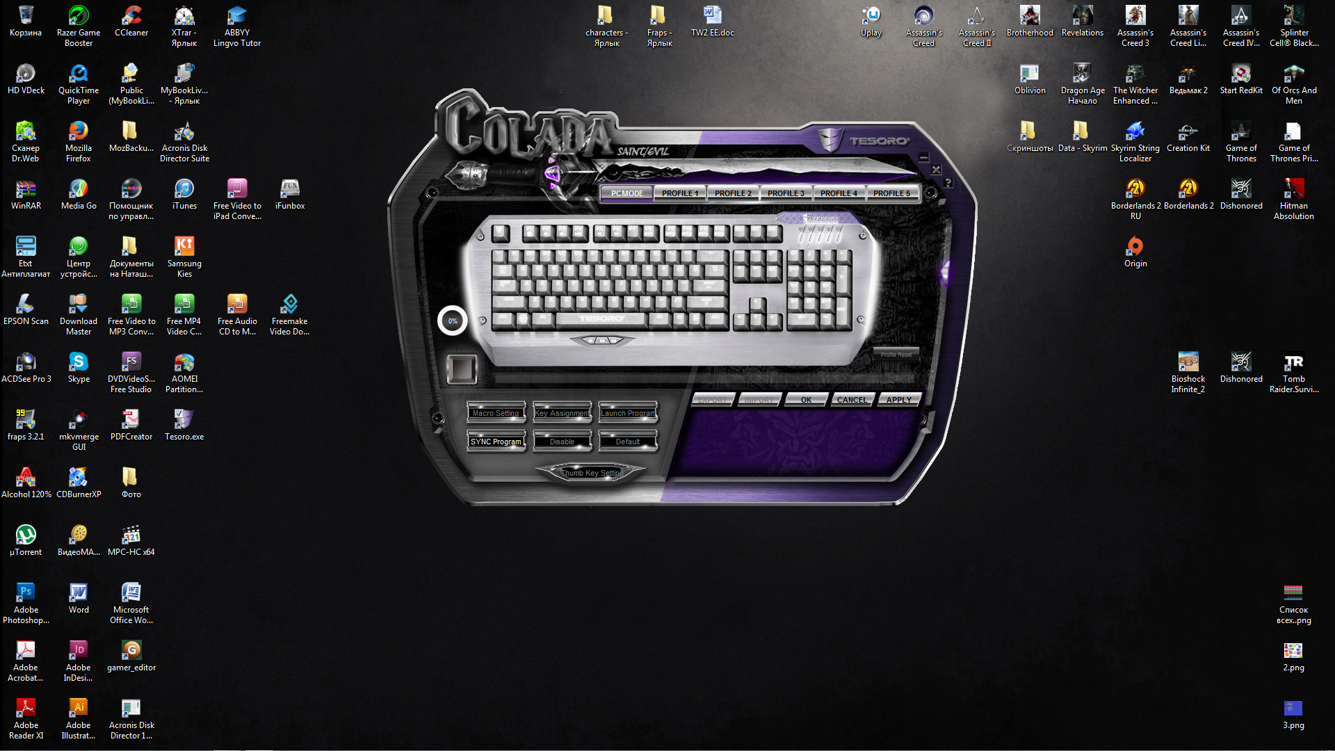Screen dimensions: 1335x751
Task: Switch to PROFILE 3
Action: pos(786,193)
